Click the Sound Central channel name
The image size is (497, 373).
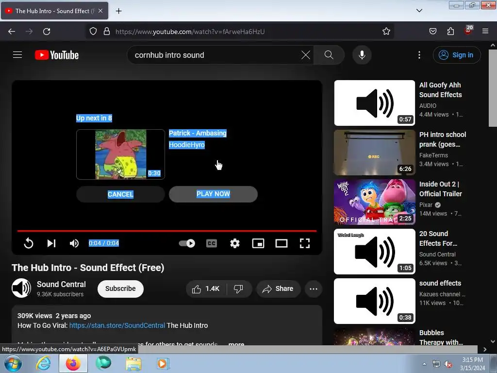61,284
